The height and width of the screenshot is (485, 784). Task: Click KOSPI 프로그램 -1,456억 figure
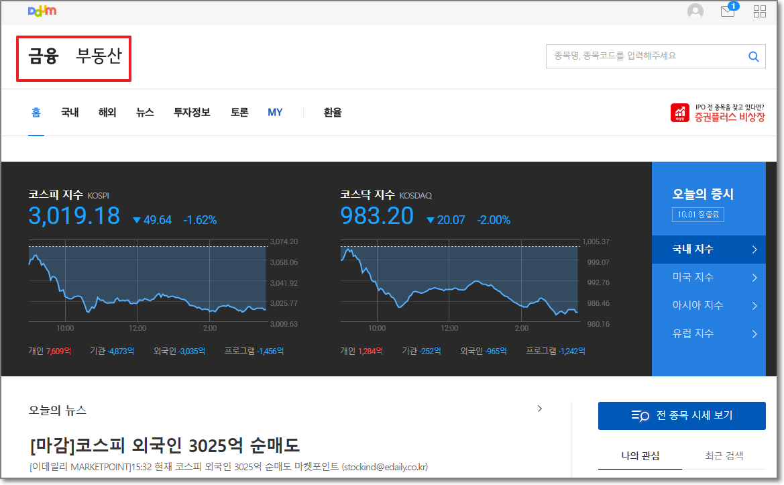point(254,352)
